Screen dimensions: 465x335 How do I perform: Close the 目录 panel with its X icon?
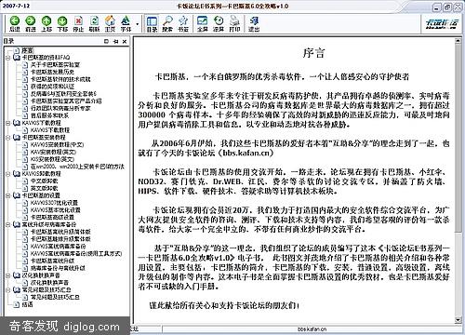(x=125, y=41)
